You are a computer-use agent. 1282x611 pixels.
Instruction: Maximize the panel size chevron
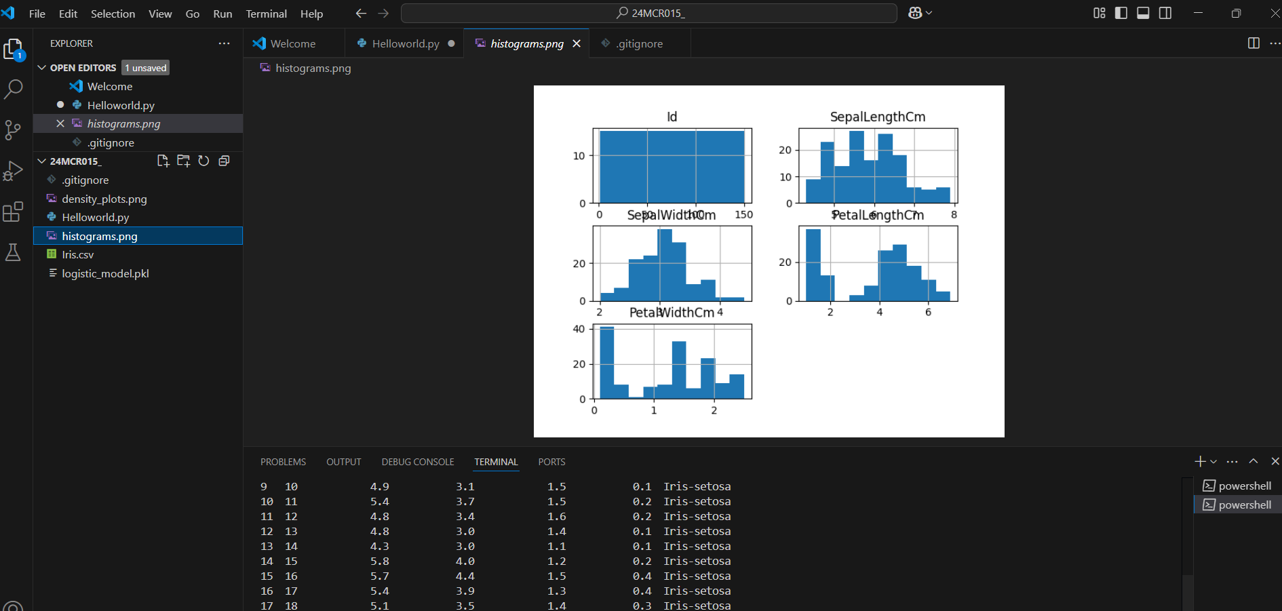pos(1254,461)
